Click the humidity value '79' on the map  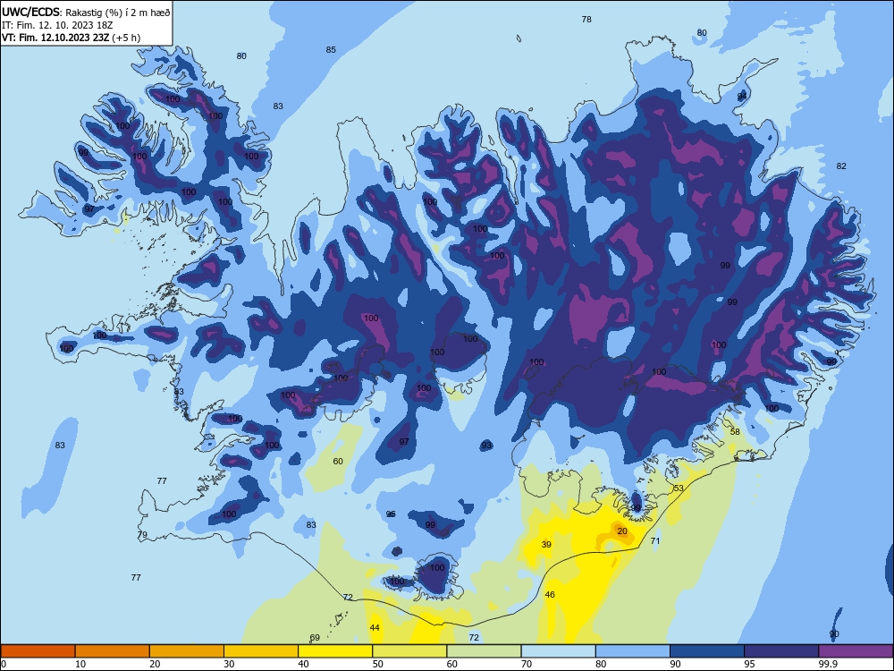coord(142,535)
